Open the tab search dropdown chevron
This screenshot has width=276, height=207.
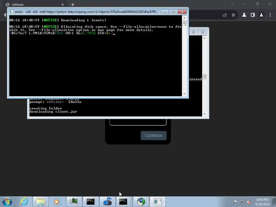pos(233,4)
